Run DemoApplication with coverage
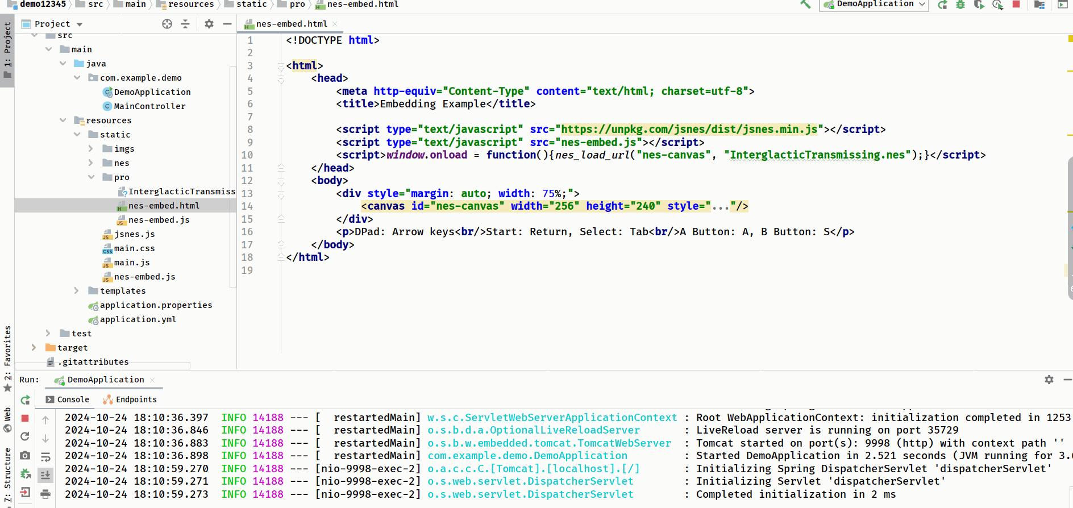This screenshot has width=1073, height=508. 979,5
